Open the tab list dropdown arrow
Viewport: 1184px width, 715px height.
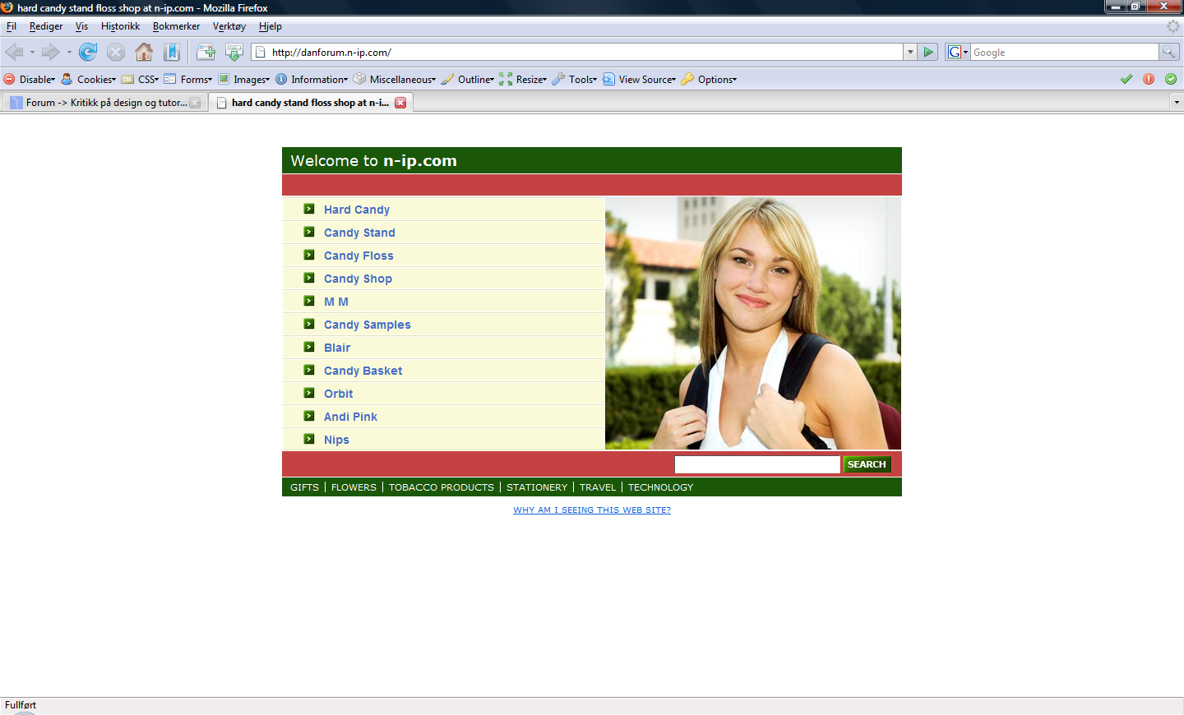click(1177, 103)
